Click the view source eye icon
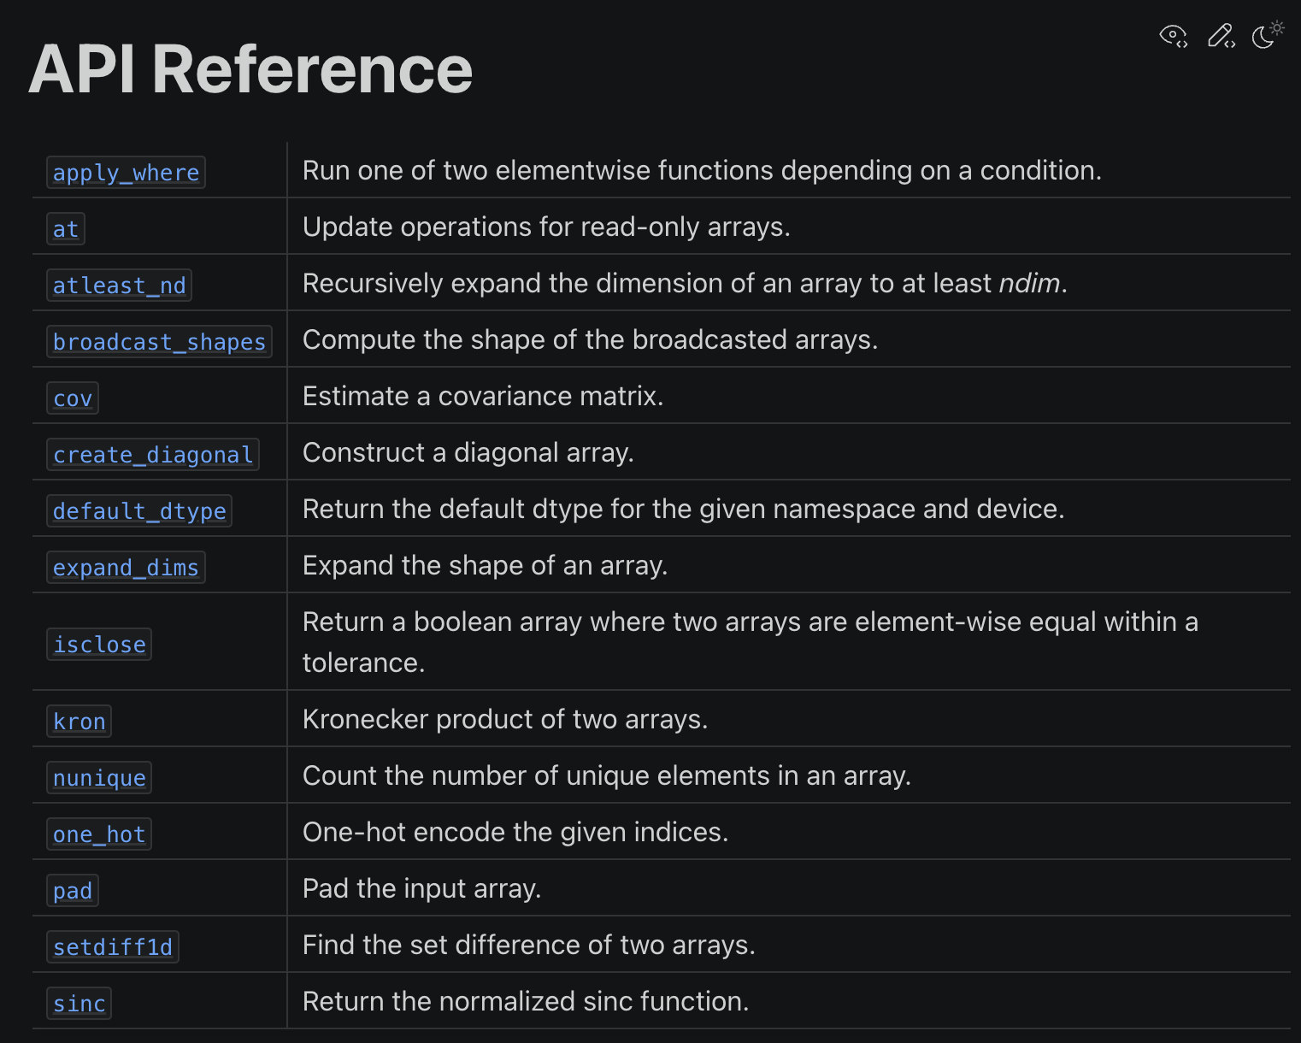The height and width of the screenshot is (1043, 1301). coord(1173,36)
